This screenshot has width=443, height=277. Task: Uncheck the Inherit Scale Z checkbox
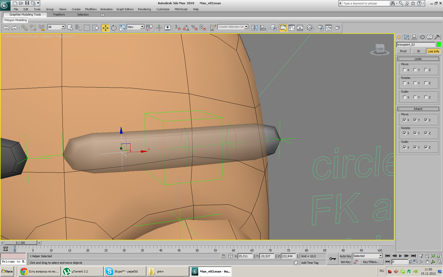point(426,147)
